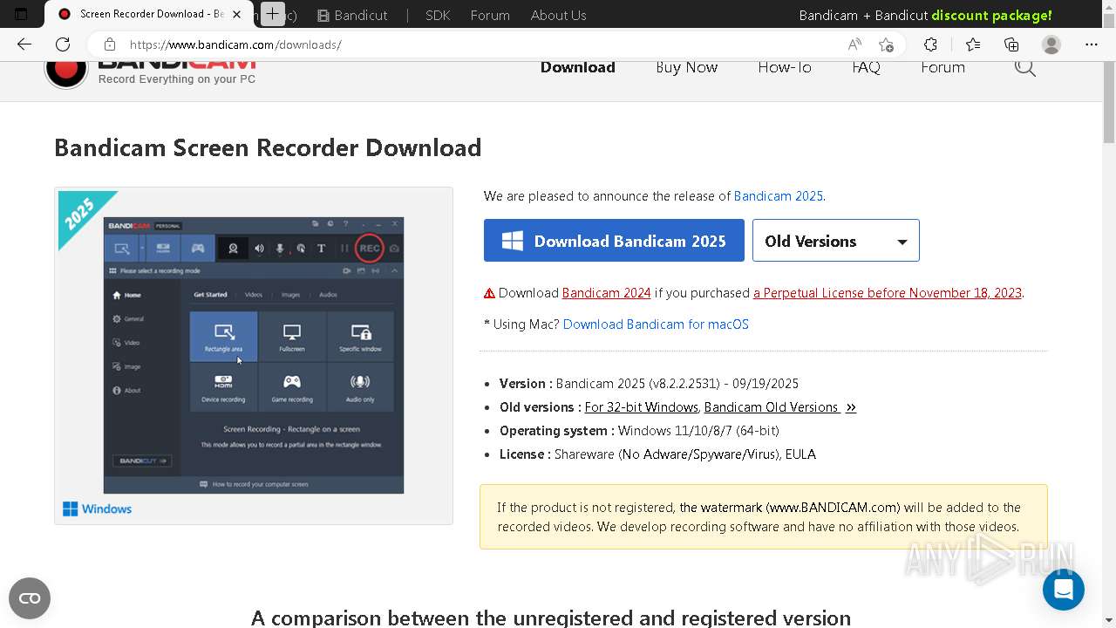Open the SDK top link
This screenshot has width=1116, height=628.
point(438,15)
